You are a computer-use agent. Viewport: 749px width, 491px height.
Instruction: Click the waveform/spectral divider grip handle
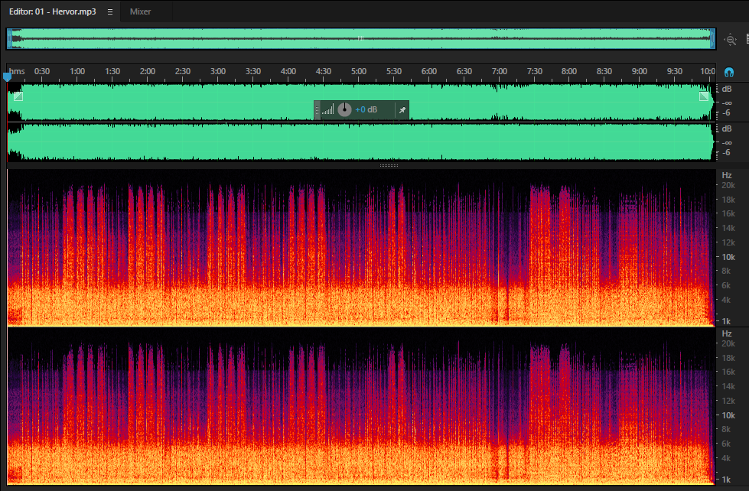tap(389, 166)
